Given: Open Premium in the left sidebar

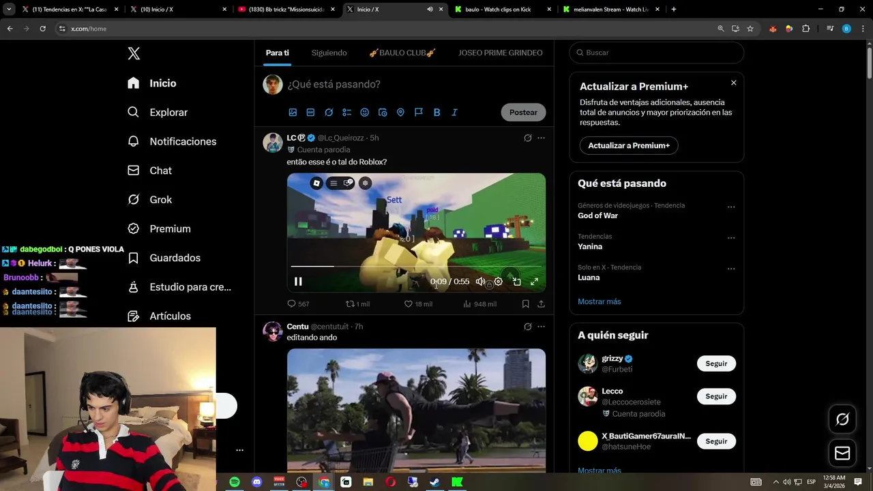Looking at the screenshot, I should click(x=159, y=229).
